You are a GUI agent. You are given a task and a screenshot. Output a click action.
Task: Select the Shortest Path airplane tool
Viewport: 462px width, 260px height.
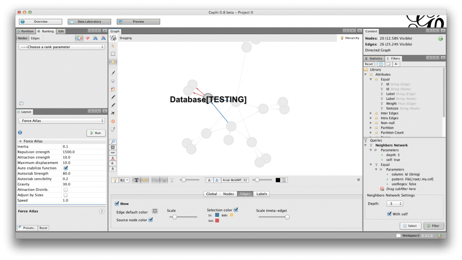pos(113,113)
